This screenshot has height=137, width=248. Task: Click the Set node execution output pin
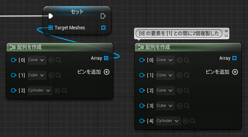point(103,16)
